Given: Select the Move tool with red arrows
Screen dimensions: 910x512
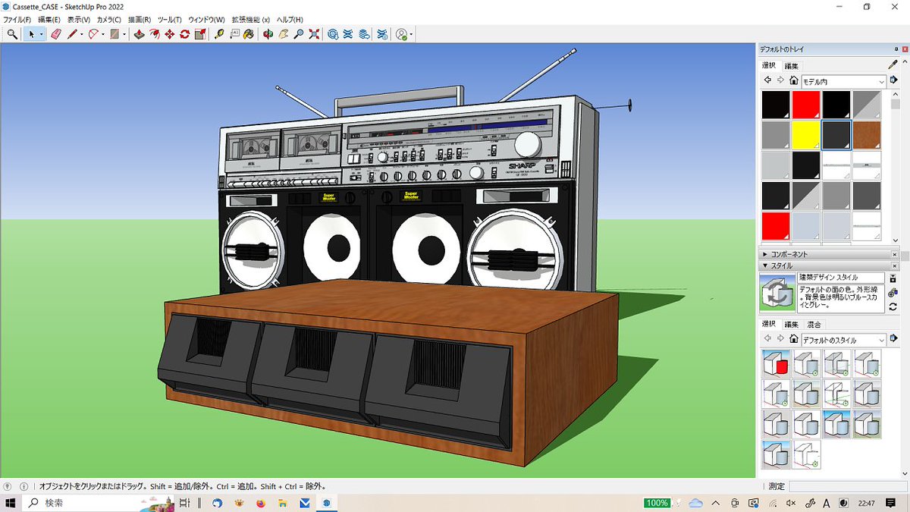Looking at the screenshot, I should (x=169, y=34).
